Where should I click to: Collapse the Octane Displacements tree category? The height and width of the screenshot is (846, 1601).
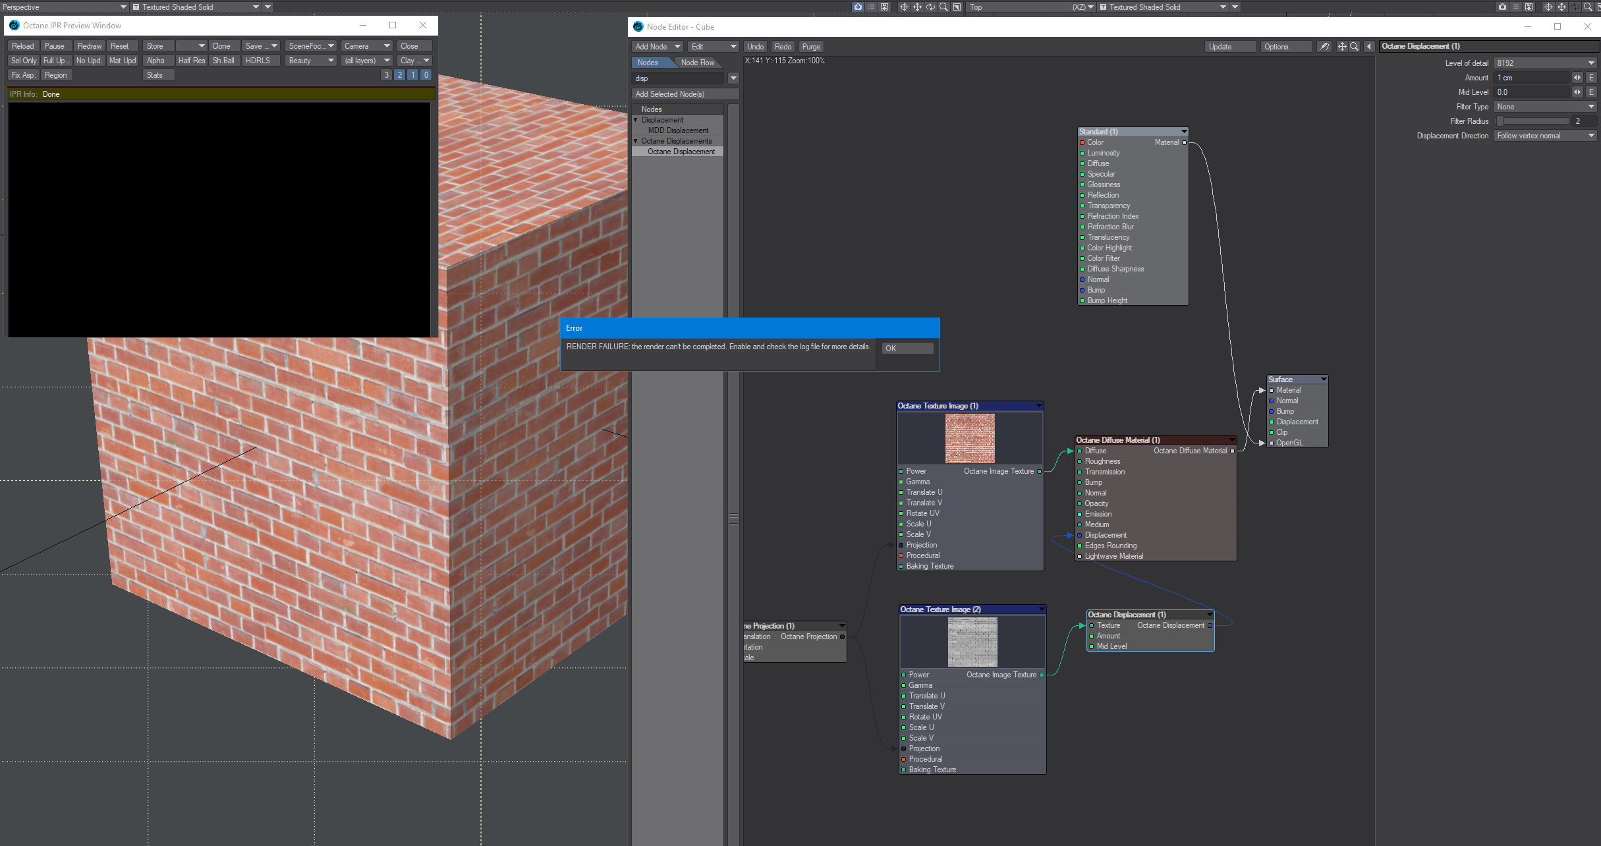pos(636,141)
